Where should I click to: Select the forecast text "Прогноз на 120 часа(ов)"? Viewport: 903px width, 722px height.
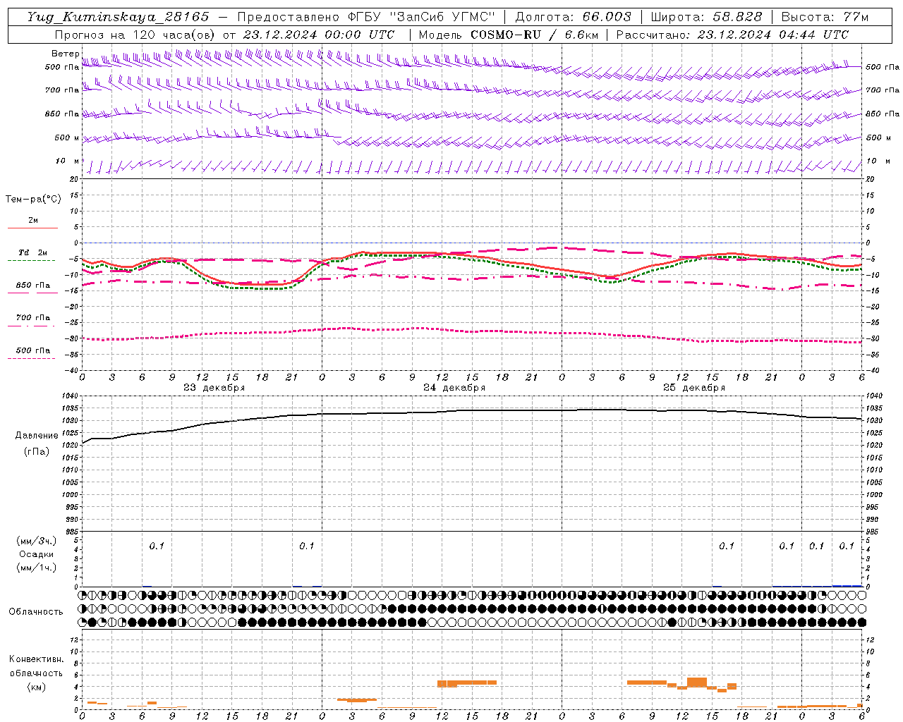tap(135, 35)
